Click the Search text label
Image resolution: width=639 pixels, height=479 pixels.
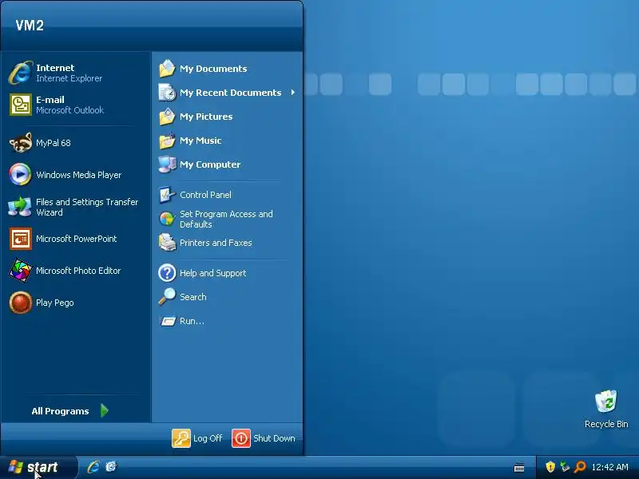(193, 297)
